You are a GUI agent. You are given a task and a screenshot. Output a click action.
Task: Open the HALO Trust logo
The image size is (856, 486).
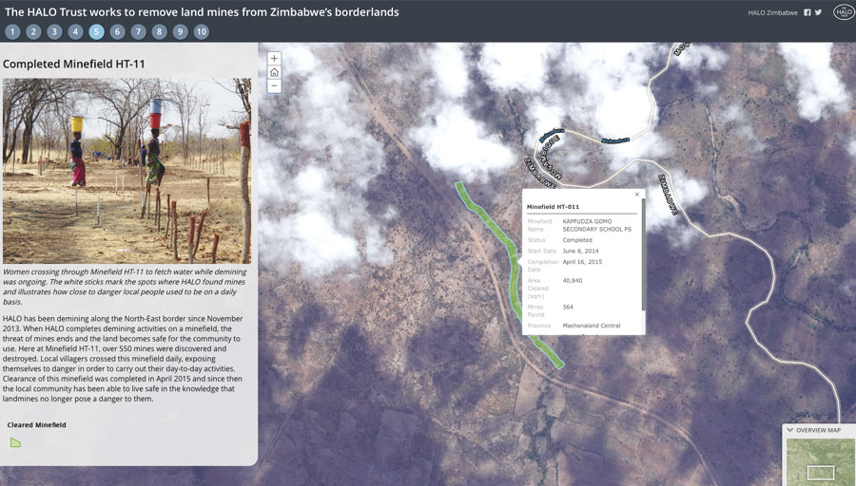click(x=844, y=12)
